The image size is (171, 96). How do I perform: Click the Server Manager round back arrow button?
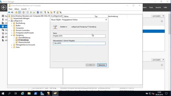coord(4,7)
